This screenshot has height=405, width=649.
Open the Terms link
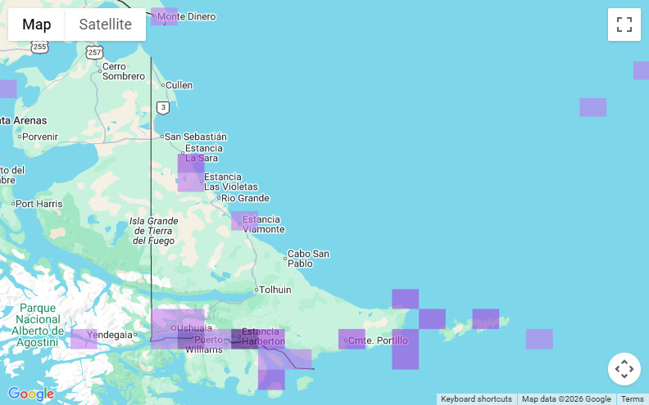pyautogui.click(x=632, y=399)
